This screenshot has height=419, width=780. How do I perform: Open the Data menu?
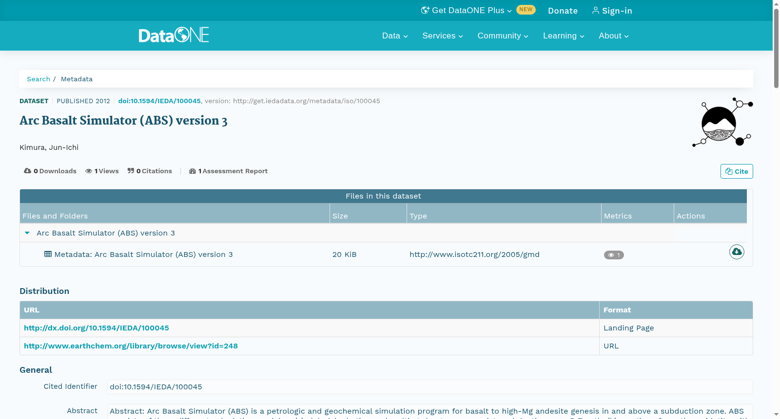click(x=395, y=36)
